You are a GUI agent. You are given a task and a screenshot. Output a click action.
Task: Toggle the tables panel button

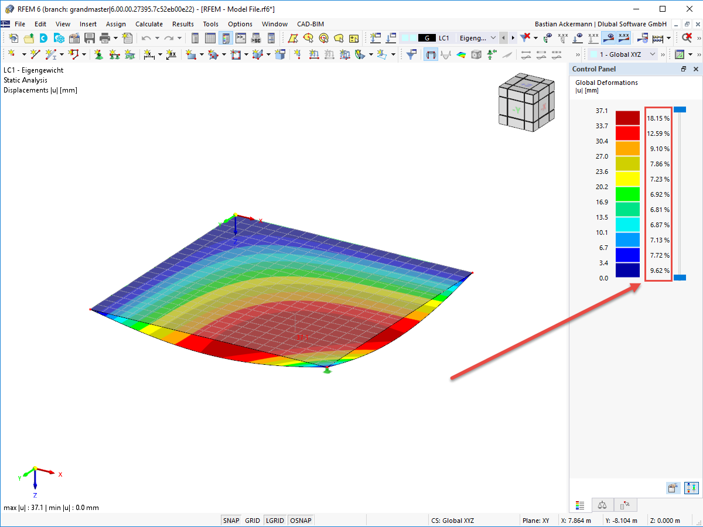tap(210, 38)
